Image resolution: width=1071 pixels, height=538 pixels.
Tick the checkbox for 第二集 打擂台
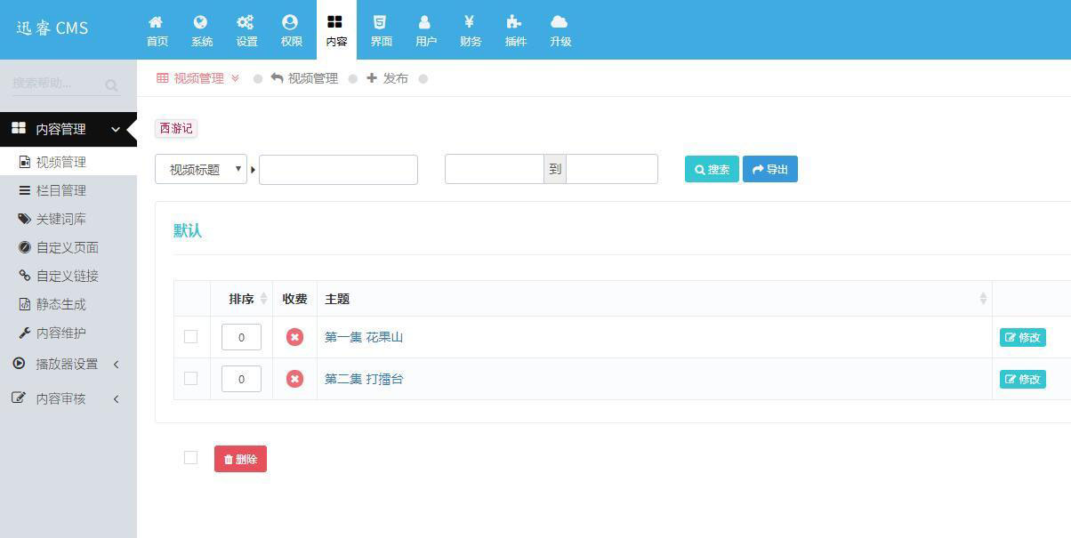[x=190, y=378]
